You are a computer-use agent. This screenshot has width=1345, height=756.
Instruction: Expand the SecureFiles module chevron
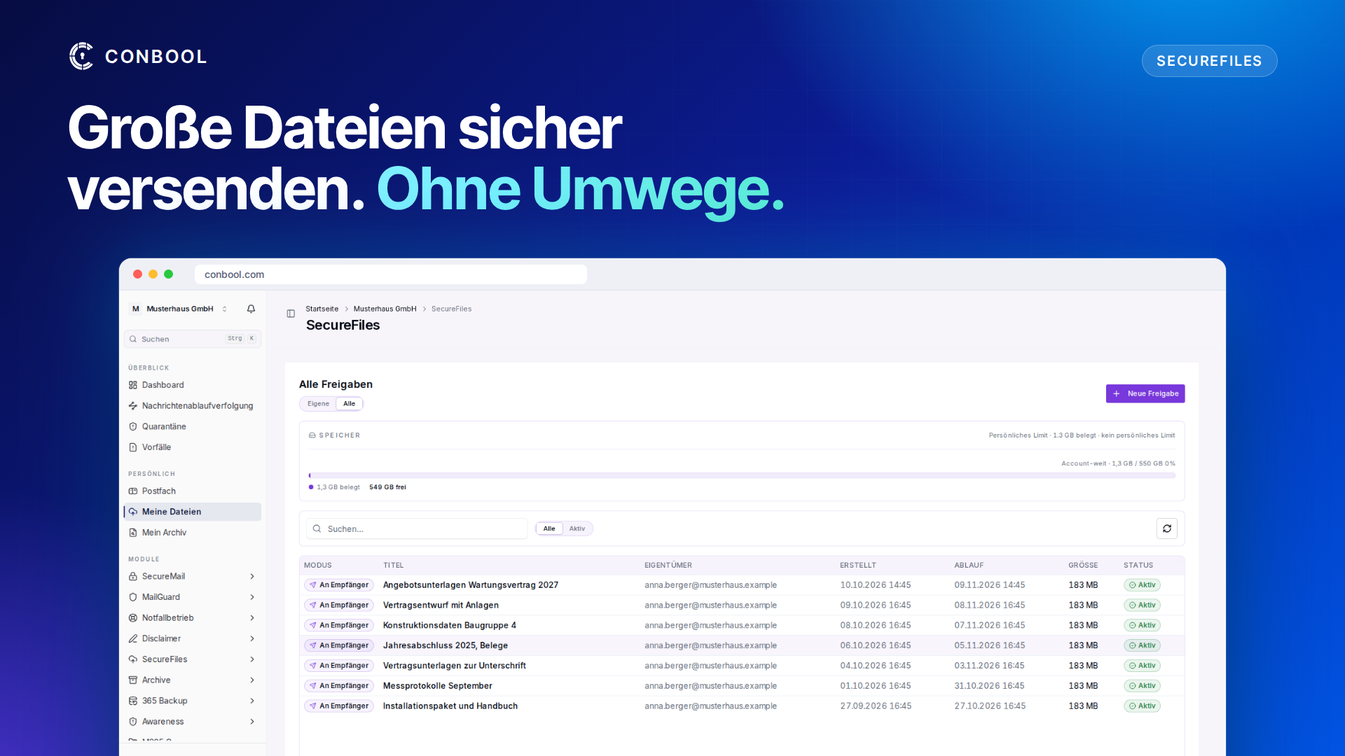tap(252, 659)
